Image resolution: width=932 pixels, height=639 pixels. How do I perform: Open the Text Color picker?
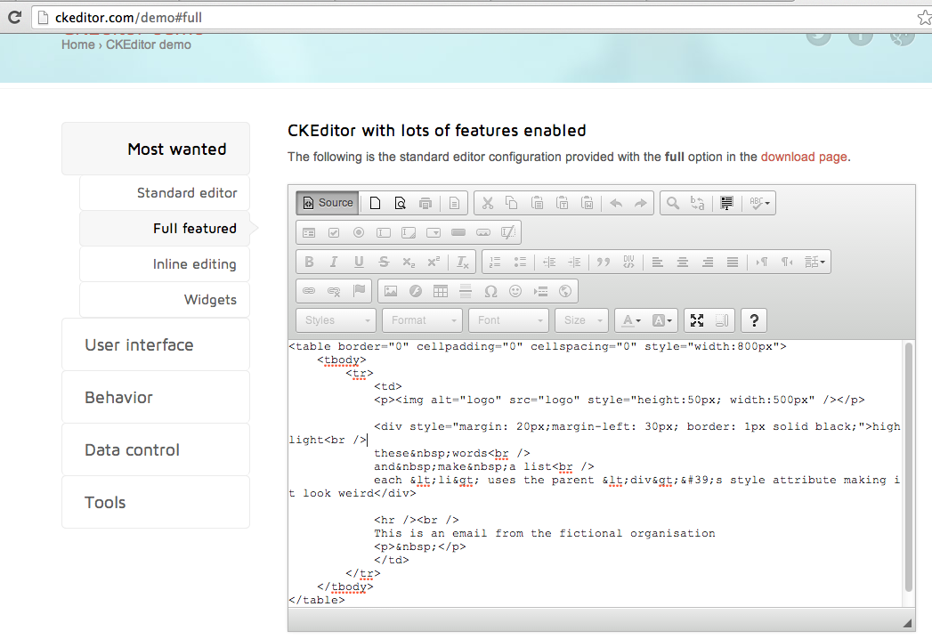630,320
